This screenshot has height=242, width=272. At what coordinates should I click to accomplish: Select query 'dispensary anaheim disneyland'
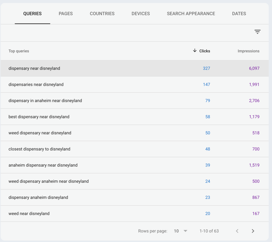[38, 197]
